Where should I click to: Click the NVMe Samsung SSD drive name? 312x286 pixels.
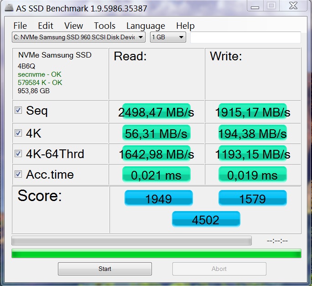(x=55, y=55)
